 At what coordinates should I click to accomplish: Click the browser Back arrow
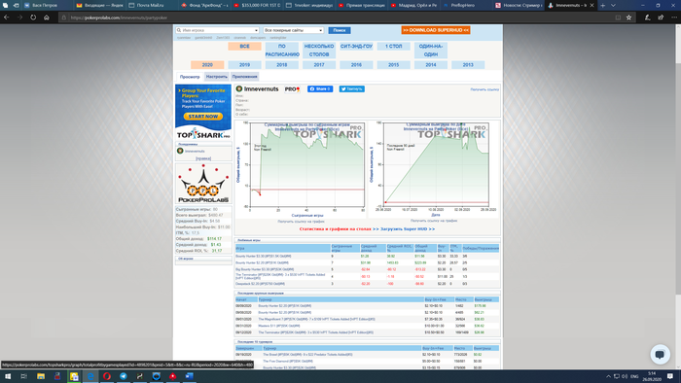[x=7, y=17]
